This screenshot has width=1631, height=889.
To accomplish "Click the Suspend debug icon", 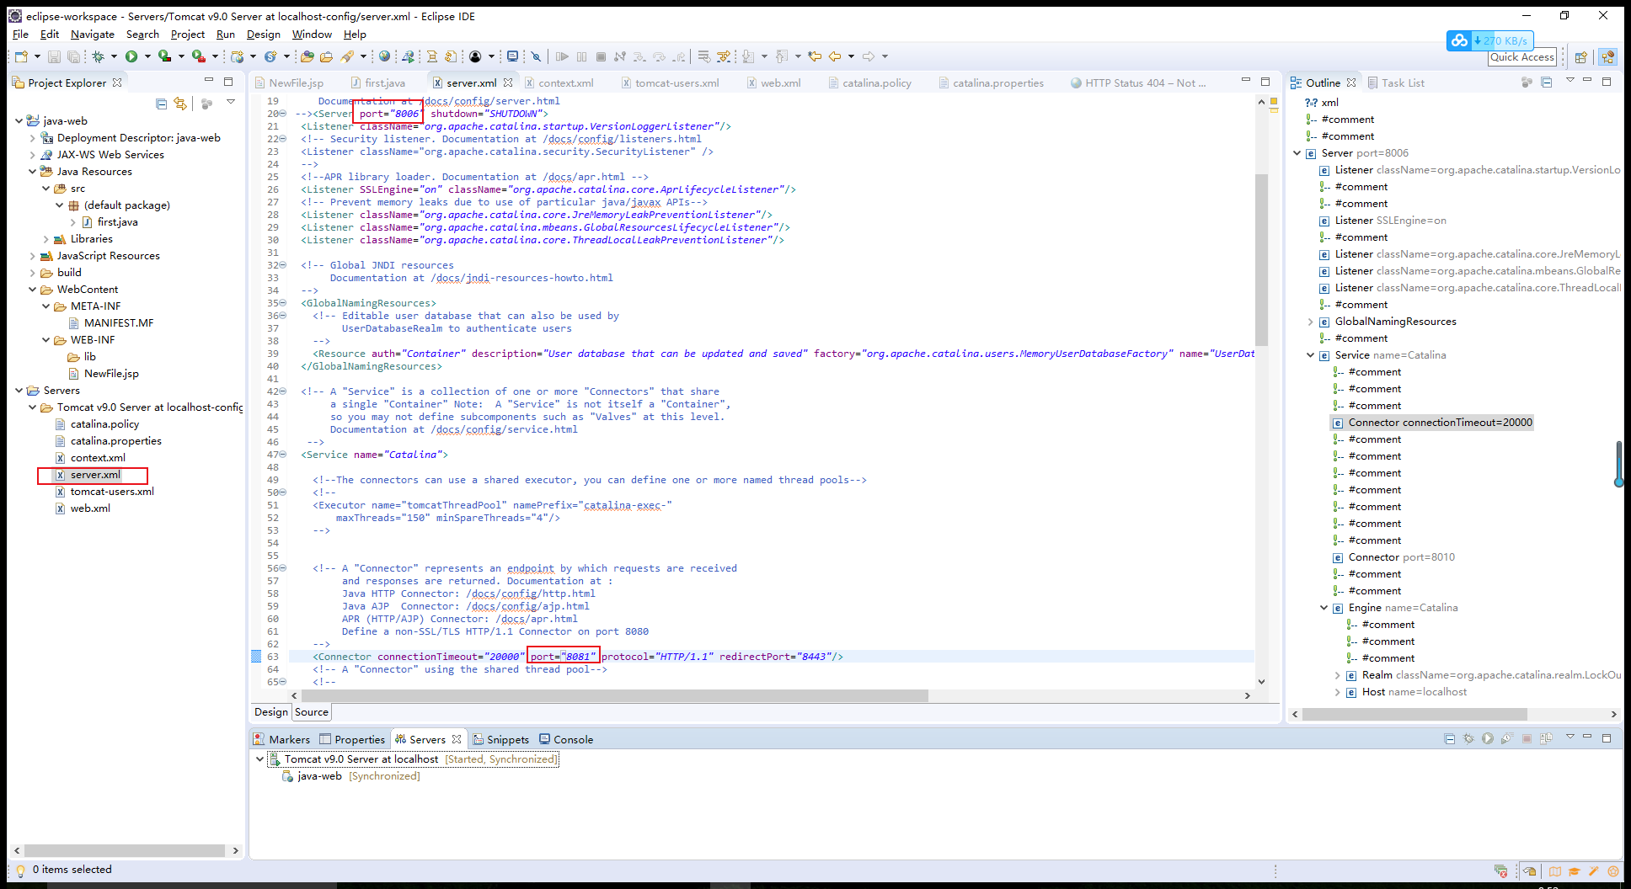I will 582,56.
